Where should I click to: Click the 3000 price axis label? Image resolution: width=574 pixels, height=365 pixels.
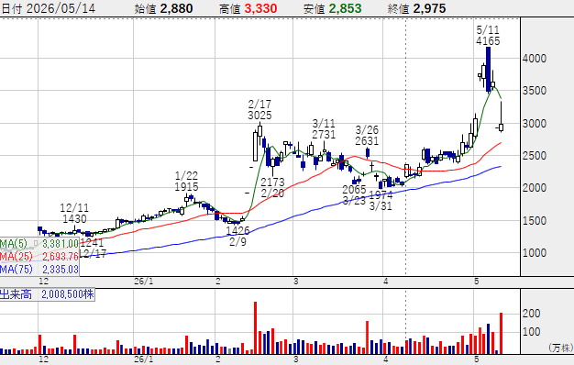pyautogui.click(x=535, y=124)
